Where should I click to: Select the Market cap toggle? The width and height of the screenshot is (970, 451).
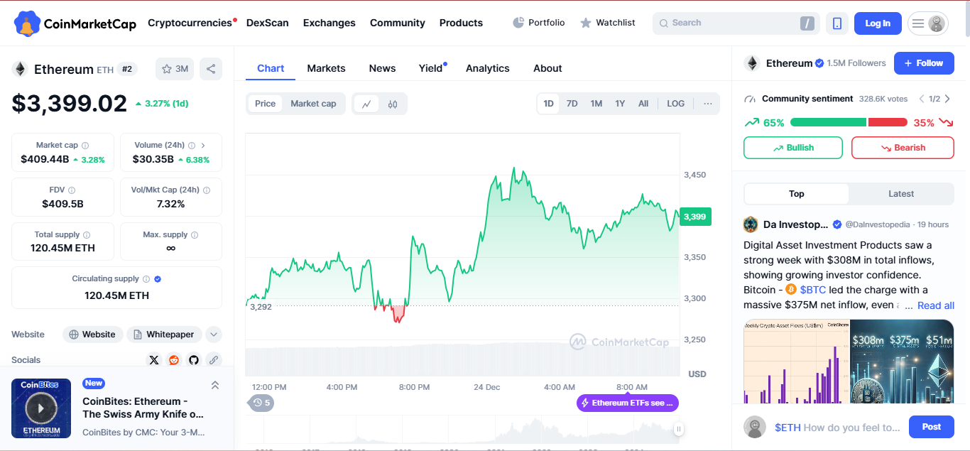[x=313, y=104]
